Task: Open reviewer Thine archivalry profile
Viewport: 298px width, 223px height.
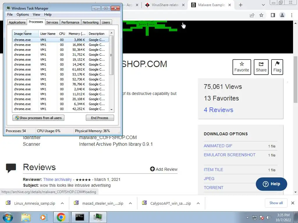Action: click(57, 179)
